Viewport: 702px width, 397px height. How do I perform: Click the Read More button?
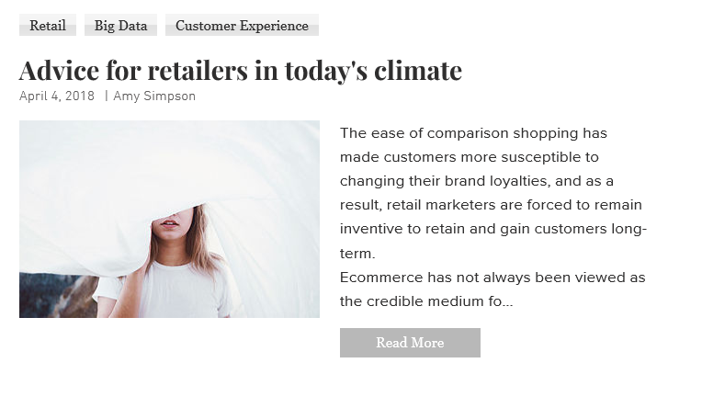(x=410, y=343)
